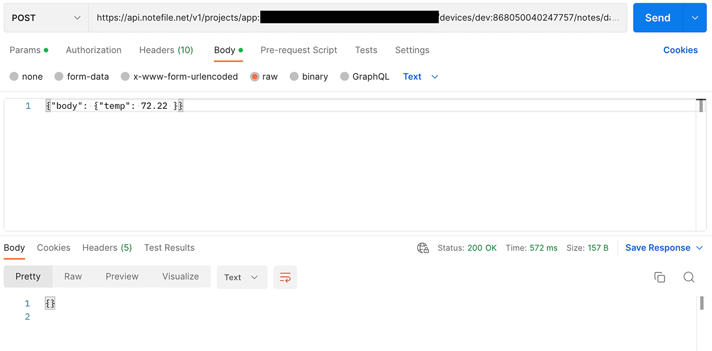Open the Send button arrow menu
The width and height of the screenshot is (712, 351).
point(695,18)
